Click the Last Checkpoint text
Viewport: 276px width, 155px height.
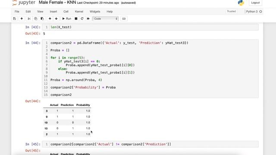(x=98, y=3)
